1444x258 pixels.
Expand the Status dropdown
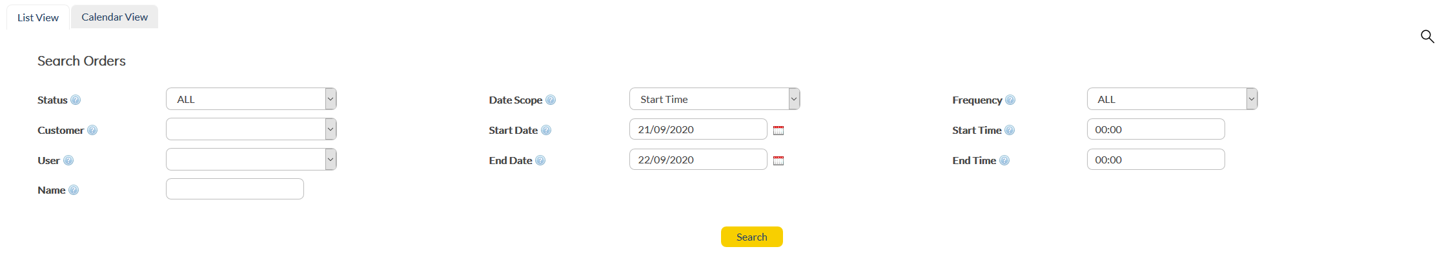[x=330, y=99]
